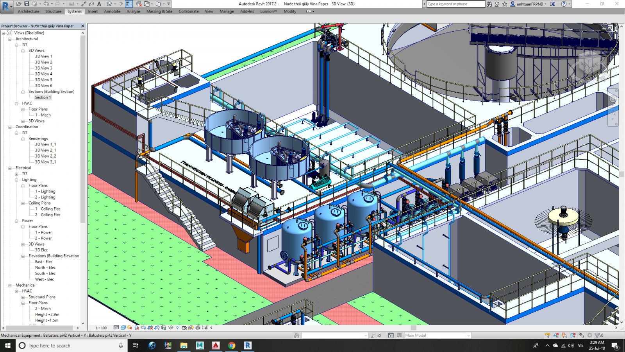The height and width of the screenshot is (352, 625).
Task: Open the Collaborate ribbon tab
Action: pyautogui.click(x=188, y=11)
